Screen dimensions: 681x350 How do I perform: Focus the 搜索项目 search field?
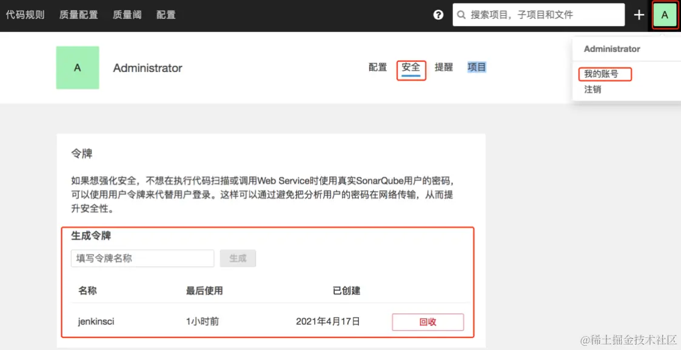tap(538, 15)
